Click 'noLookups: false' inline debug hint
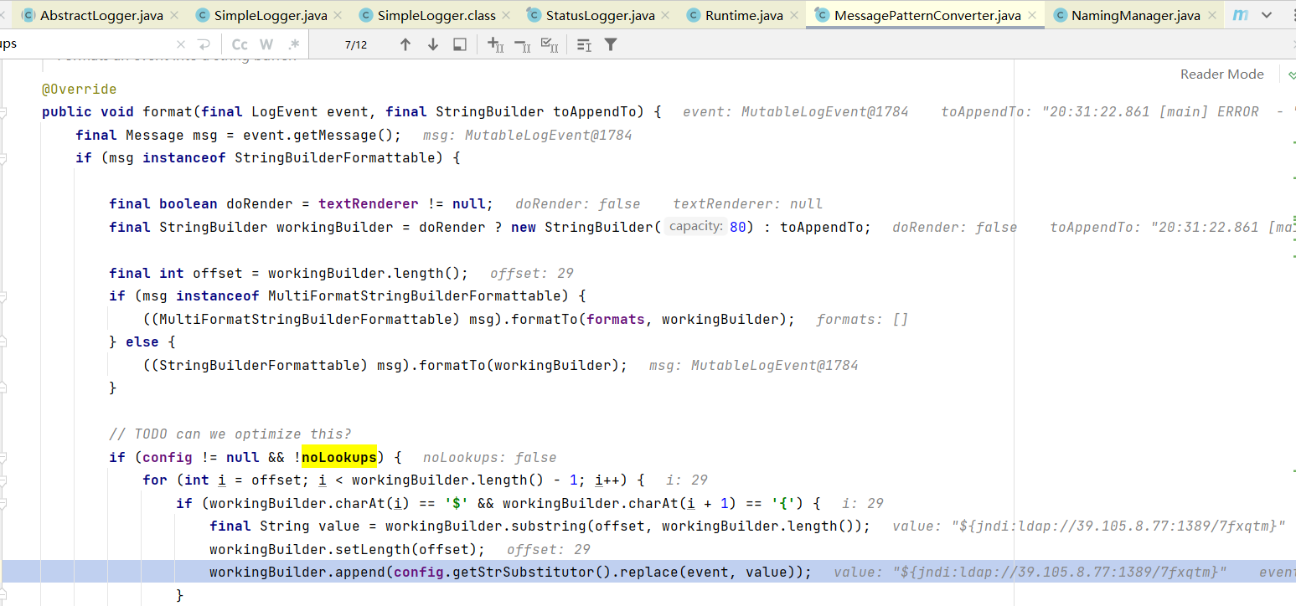 point(490,457)
